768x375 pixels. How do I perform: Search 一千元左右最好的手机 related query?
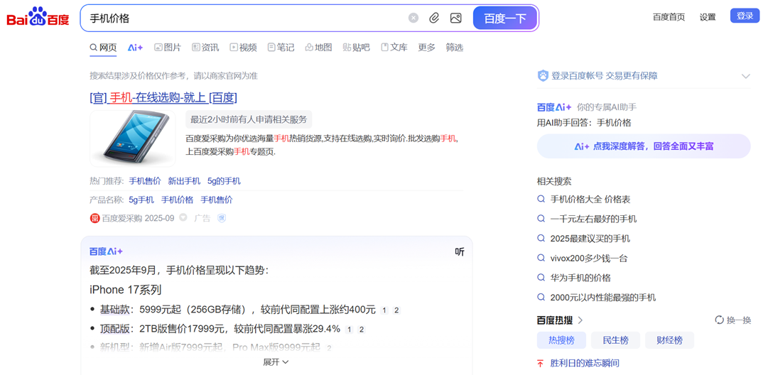point(594,219)
